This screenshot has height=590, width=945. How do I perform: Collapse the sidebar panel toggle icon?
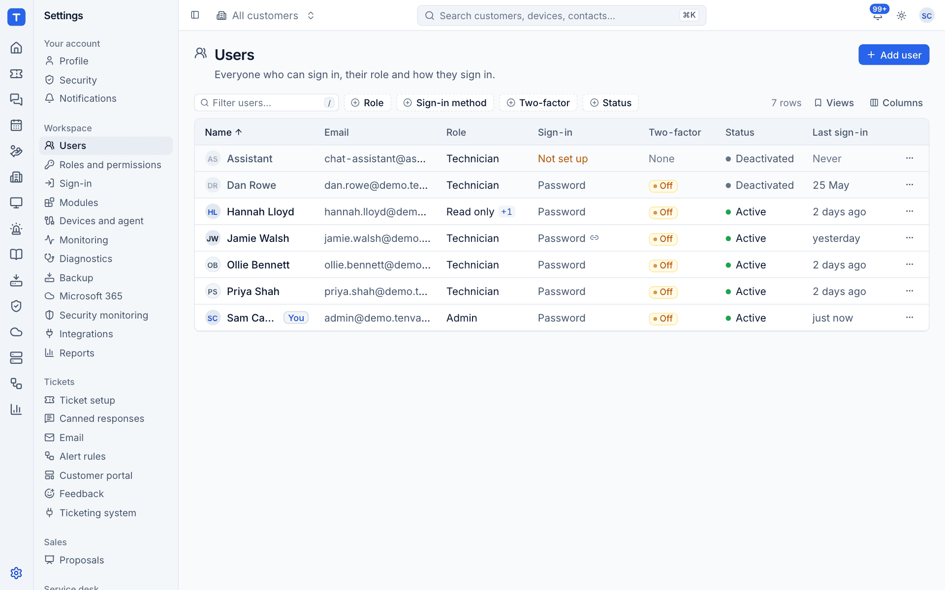[195, 15]
